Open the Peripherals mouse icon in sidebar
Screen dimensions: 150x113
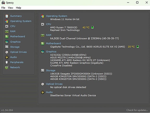click(x=7, y=62)
